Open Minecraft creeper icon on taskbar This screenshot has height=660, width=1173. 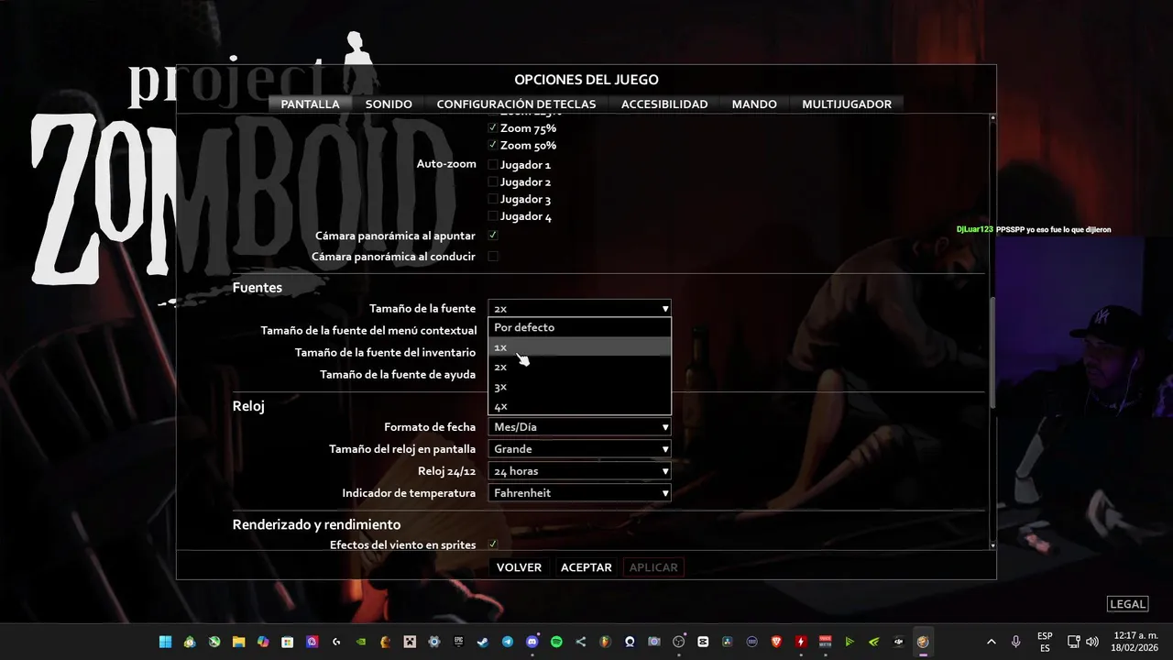click(x=410, y=642)
